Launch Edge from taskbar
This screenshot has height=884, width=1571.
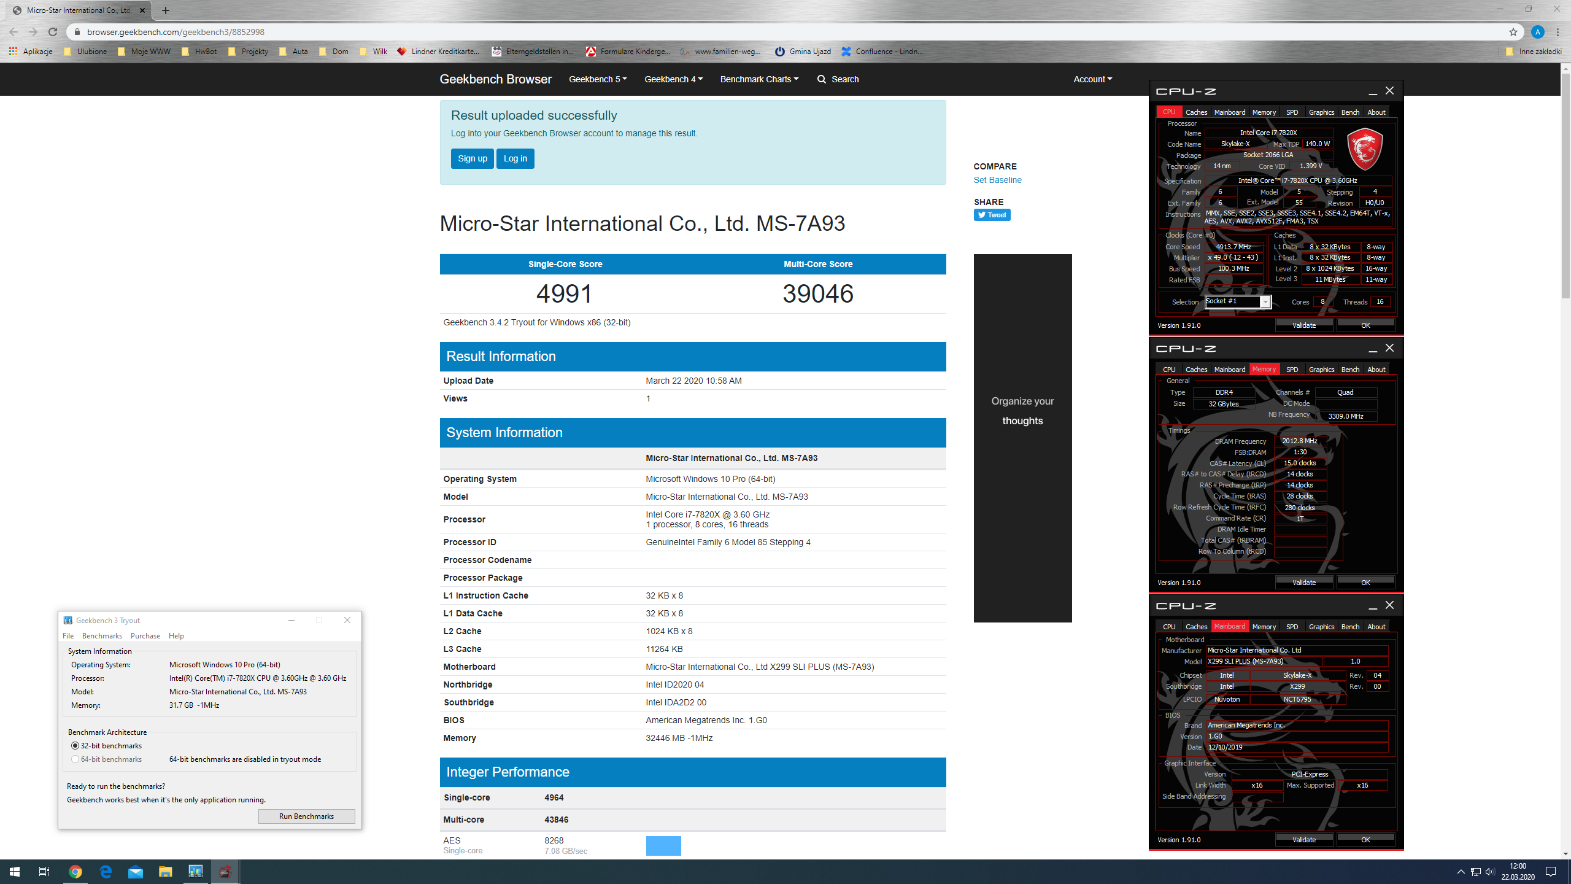pyautogui.click(x=106, y=872)
